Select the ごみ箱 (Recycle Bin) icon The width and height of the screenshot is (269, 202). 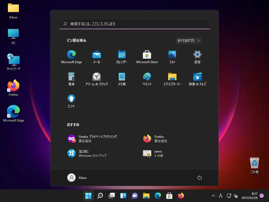coord(254,165)
